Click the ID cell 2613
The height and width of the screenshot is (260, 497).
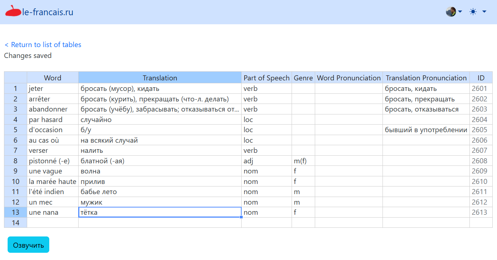pos(481,213)
